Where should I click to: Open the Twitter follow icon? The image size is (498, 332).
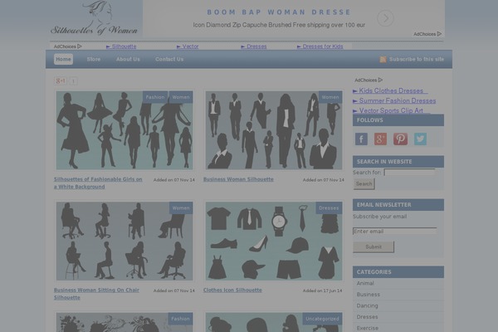coord(420,139)
